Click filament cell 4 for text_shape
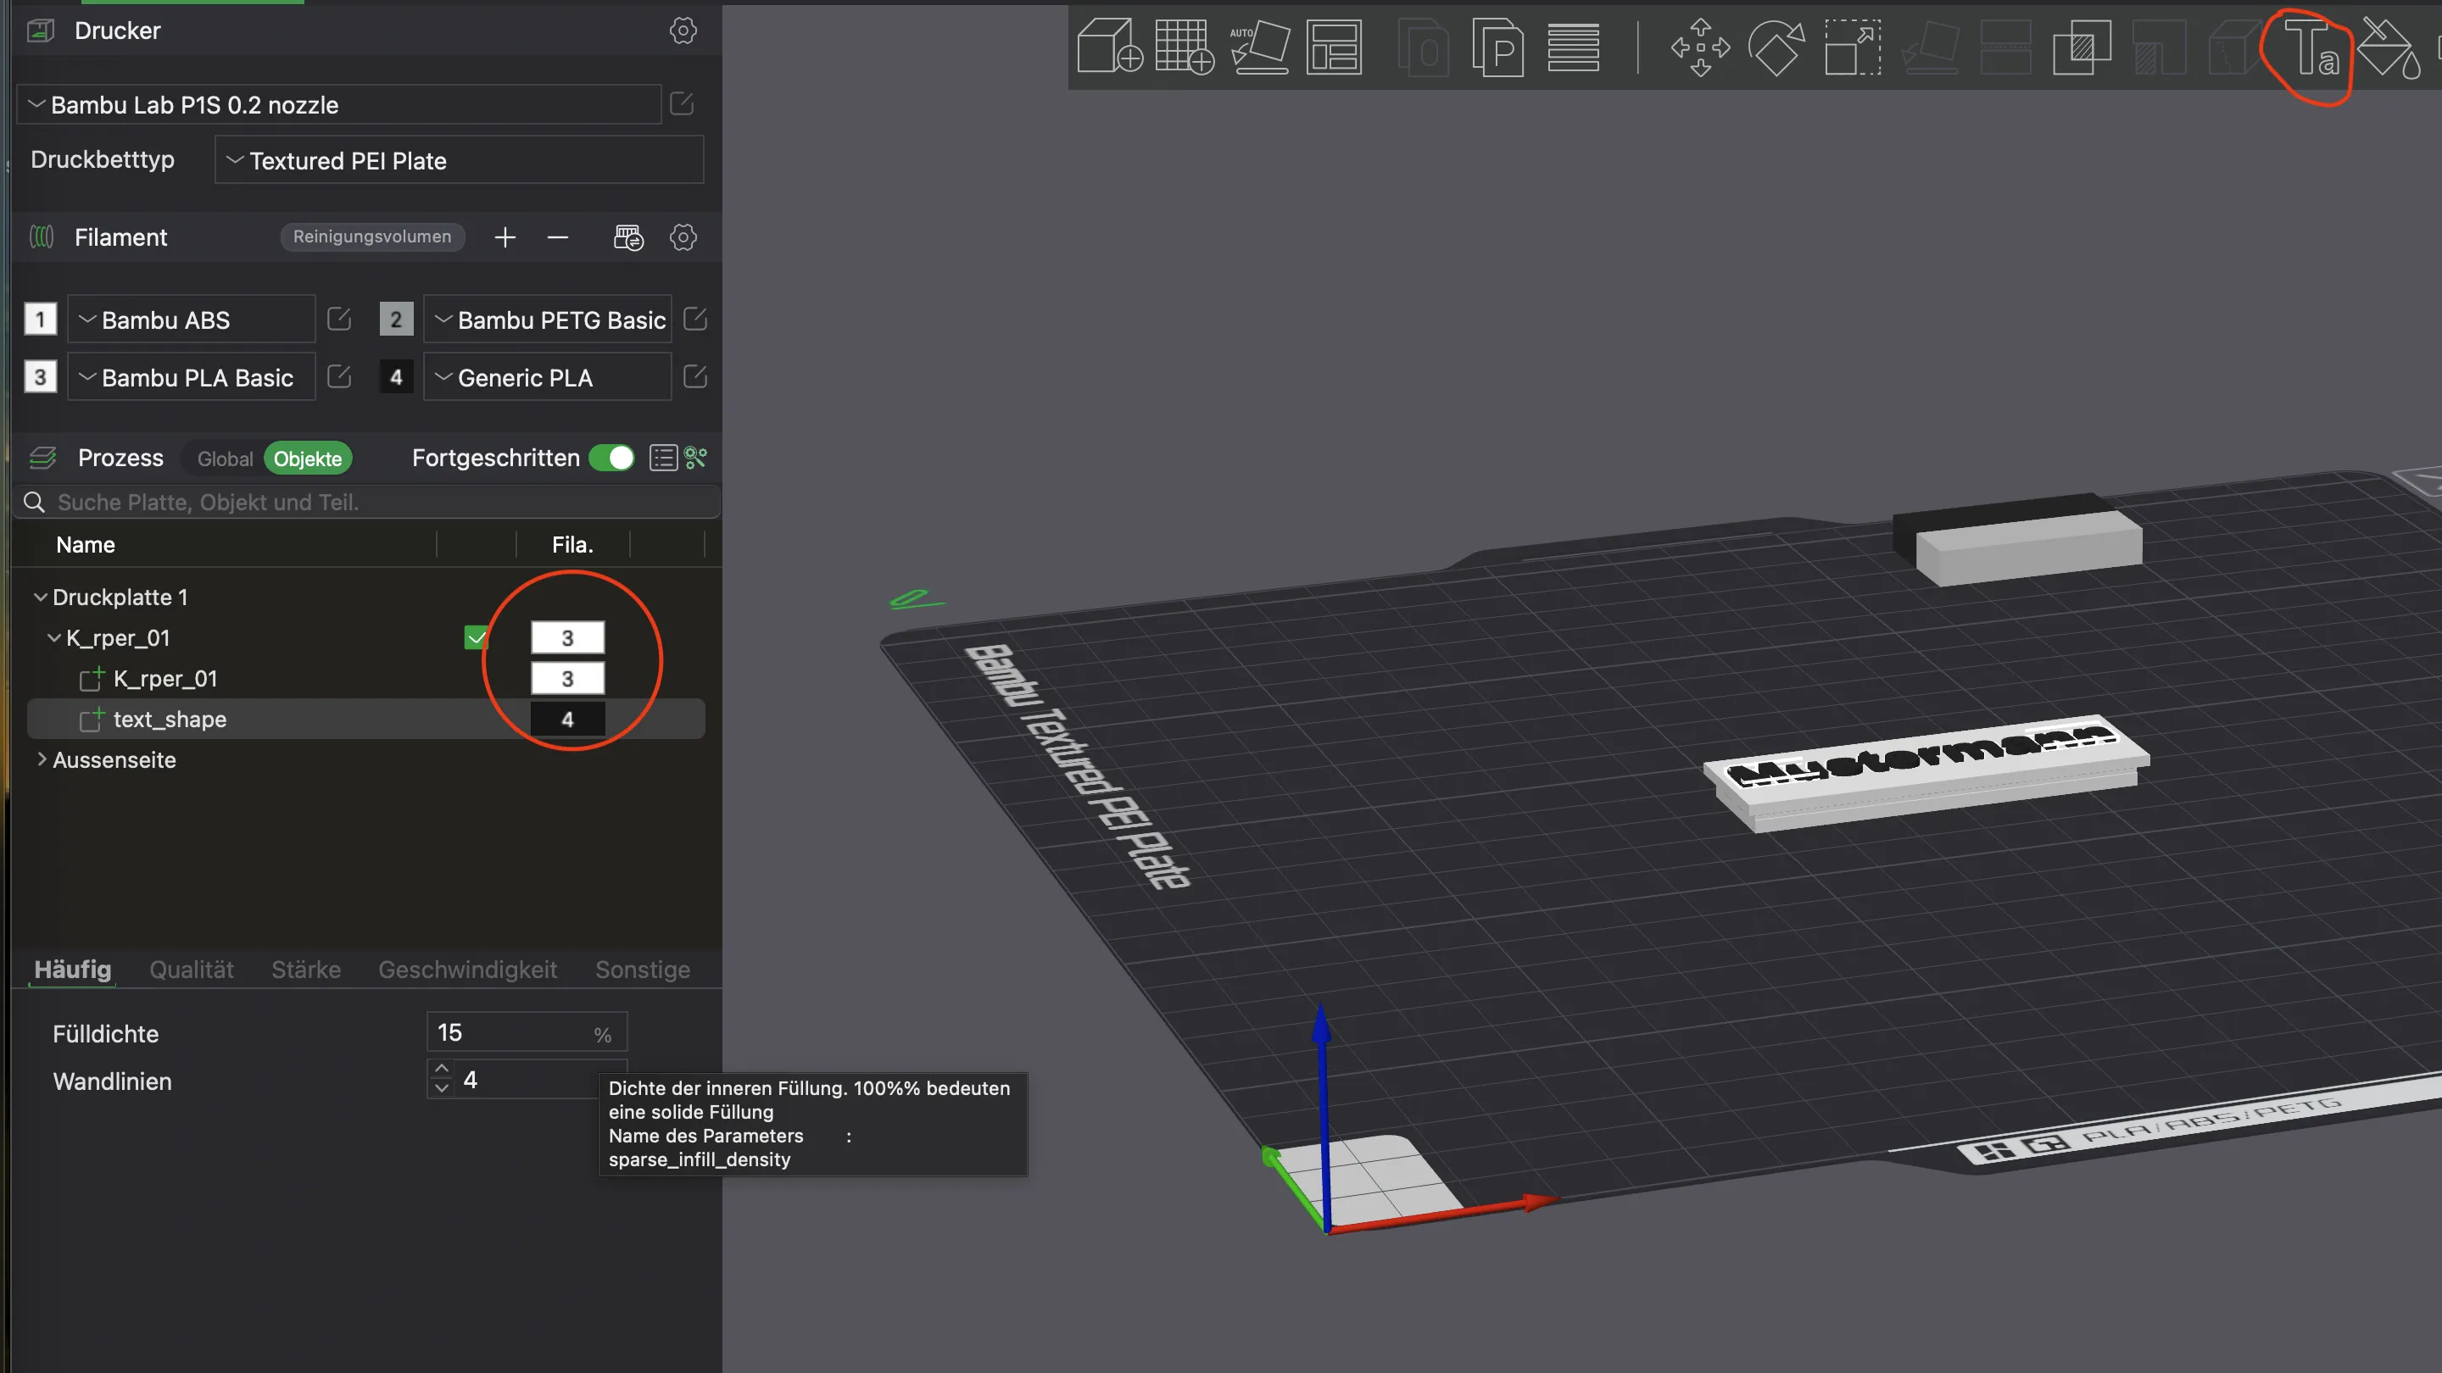The height and width of the screenshot is (1373, 2442). click(x=567, y=720)
